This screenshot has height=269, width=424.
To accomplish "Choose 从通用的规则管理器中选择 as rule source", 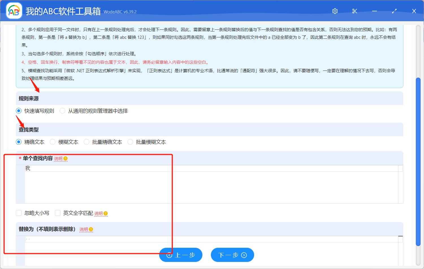I will point(62,111).
